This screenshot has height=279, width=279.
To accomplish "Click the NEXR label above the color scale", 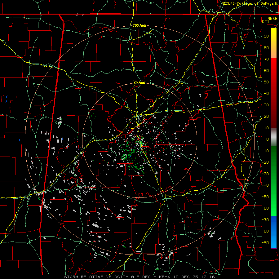I will [272, 19].
